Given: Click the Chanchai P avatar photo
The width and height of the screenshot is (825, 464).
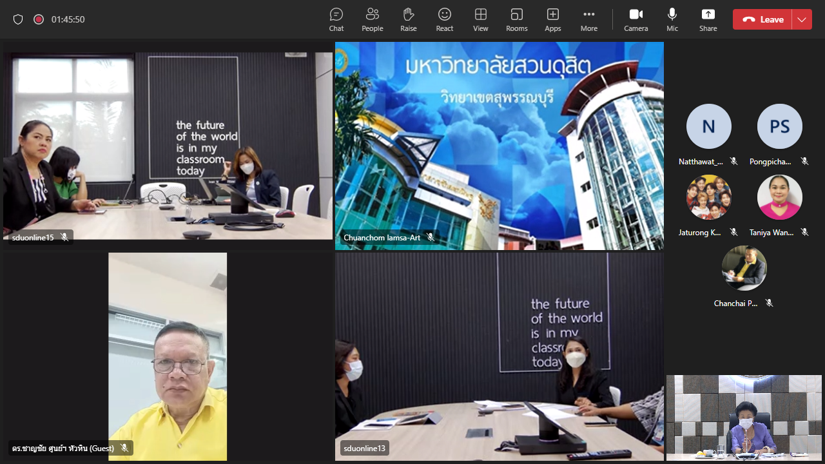Looking at the screenshot, I should tap(744, 268).
